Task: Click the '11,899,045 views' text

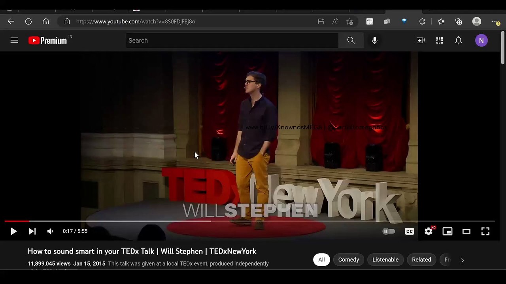Action: pos(49,263)
